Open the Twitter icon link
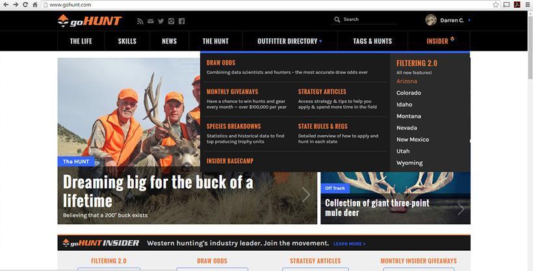 tap(161, 21)
